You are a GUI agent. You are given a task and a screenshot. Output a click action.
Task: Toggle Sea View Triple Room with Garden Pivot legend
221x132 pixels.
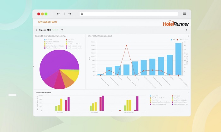coord(160,102)
